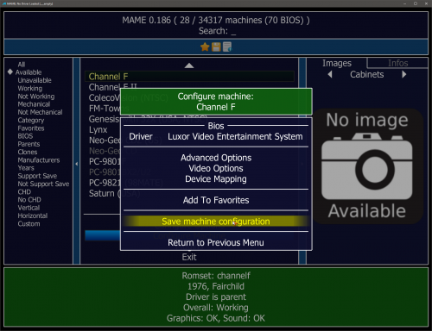Viewport: 432px width, 331px height.
Task: Select the Category filter
Action: click(x=31, y=120)
